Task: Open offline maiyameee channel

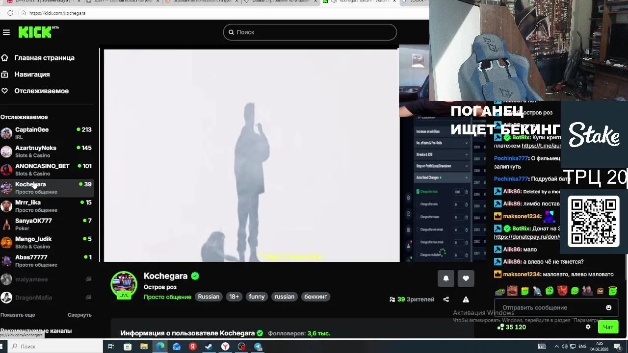Action: pyautogui.click(x=47, y=279)
